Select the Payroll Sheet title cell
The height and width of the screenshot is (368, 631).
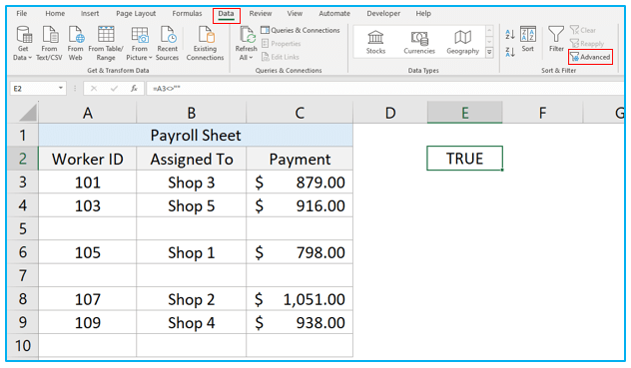(x=196, y=136)
